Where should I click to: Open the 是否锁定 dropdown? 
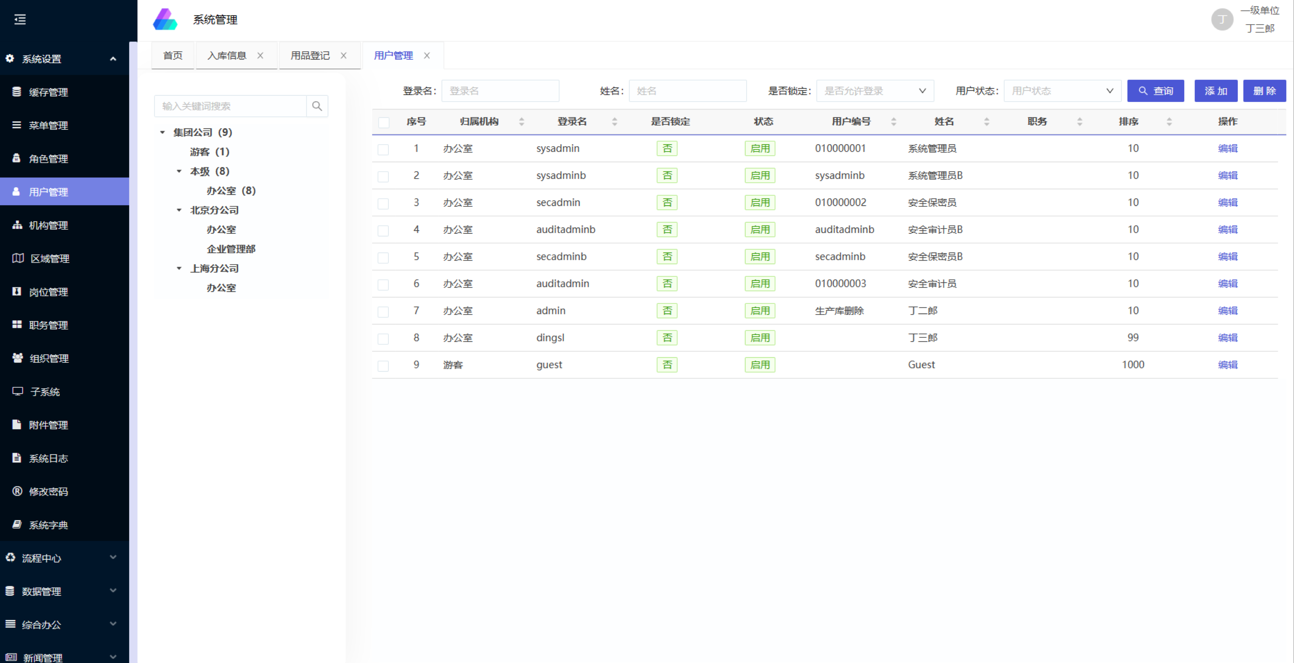pos(875,91)
